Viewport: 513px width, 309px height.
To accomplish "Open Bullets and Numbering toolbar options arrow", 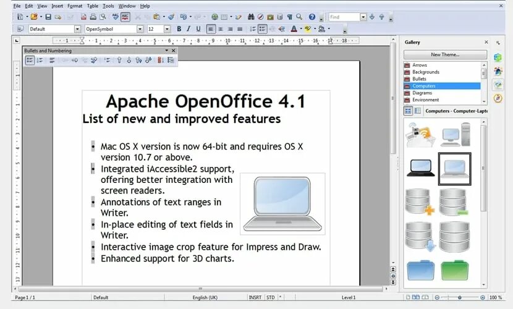I will click(166, 50).
